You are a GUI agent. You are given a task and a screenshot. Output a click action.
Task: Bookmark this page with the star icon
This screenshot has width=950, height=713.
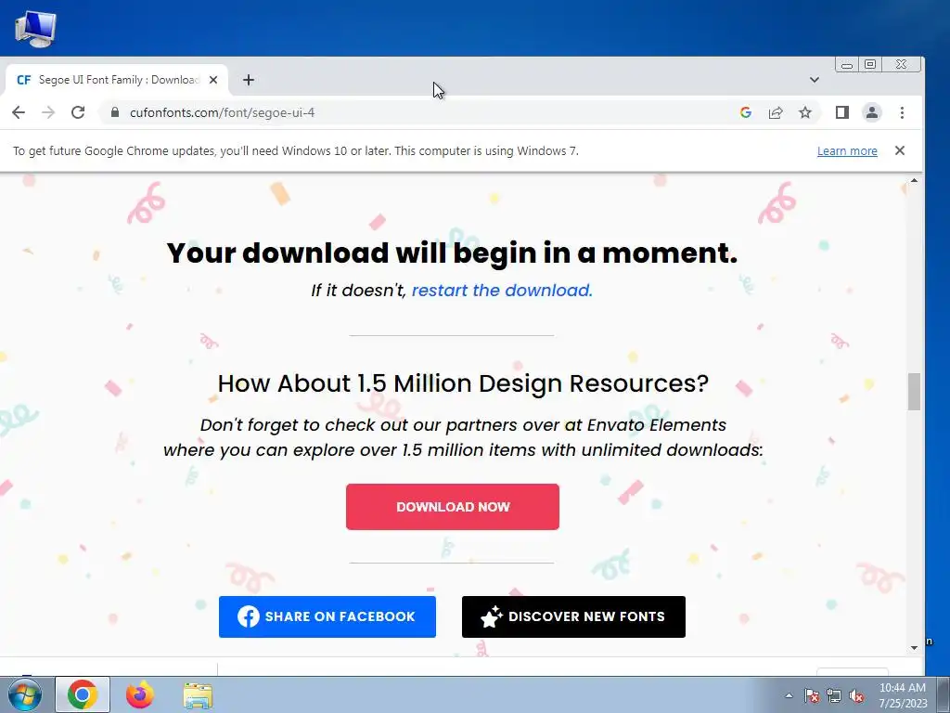coord(805,112)
